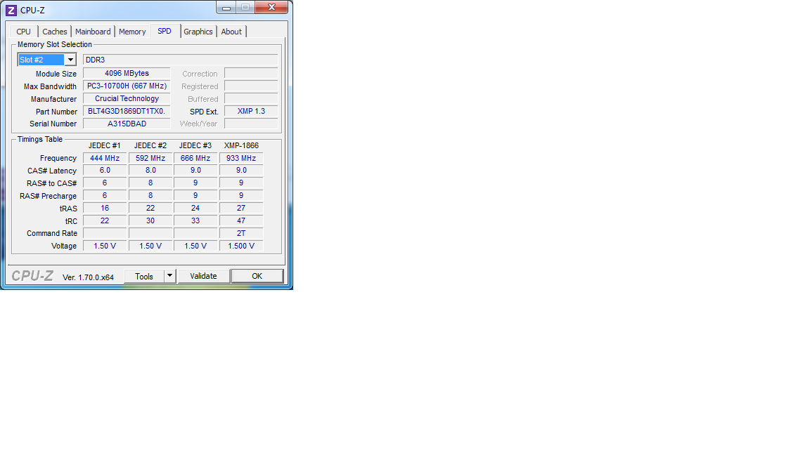This screenshot has width=810, height=455.
Task: Click the JEDEC #3 tRC value 33
Action: (195, 220)
